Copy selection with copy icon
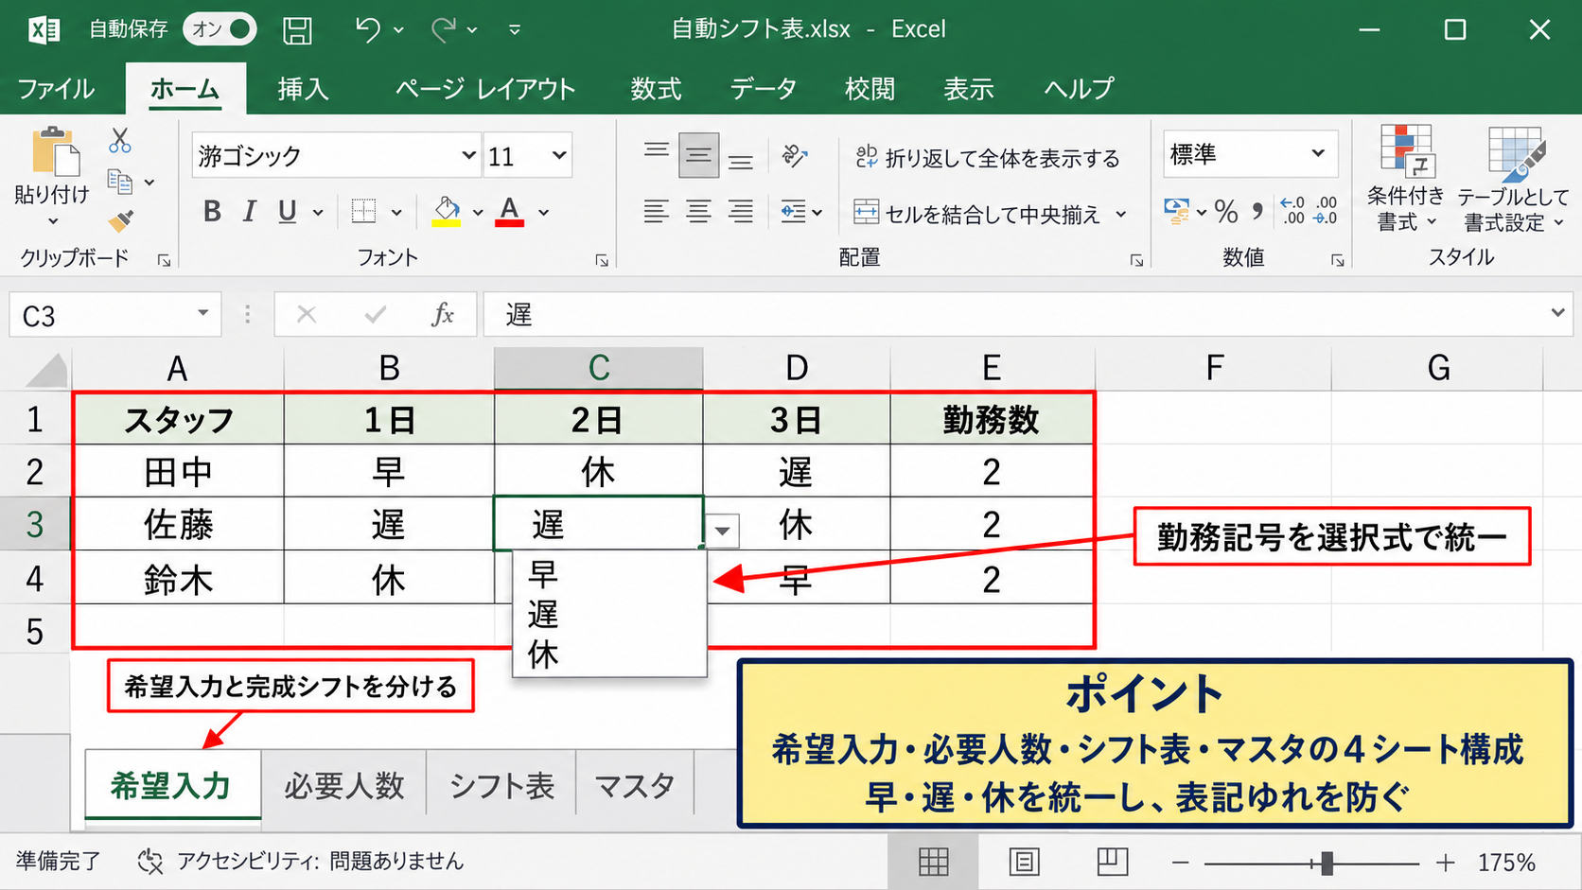Image resolution: width=1582 pixels, height=890 pixels. coord(120,181)
